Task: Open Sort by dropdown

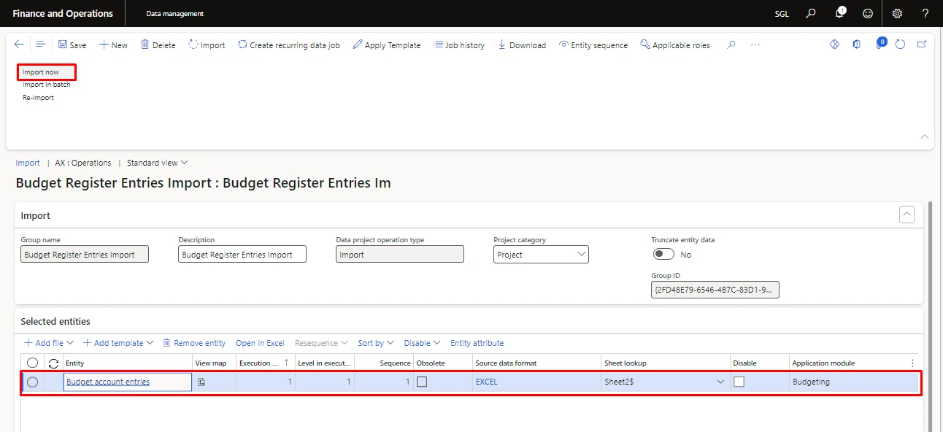Action: click(376, 343)
